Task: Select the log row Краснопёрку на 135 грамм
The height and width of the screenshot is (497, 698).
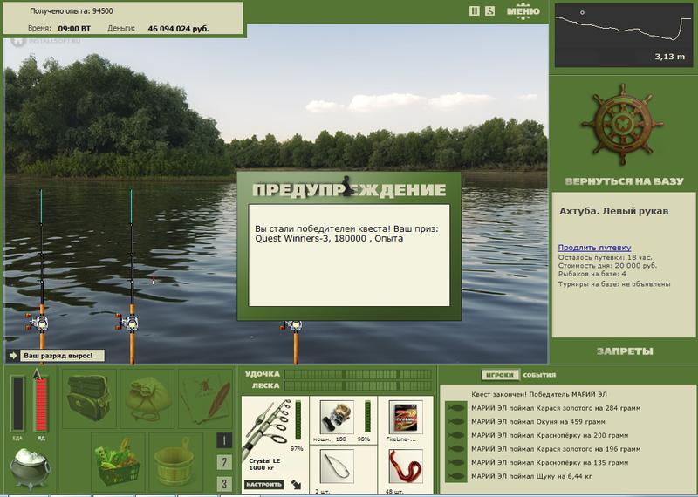Action: [x=550, y=463]
